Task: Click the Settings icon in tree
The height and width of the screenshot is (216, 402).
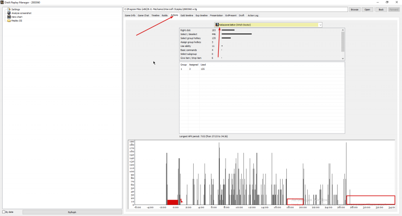Action: point(9,9)
